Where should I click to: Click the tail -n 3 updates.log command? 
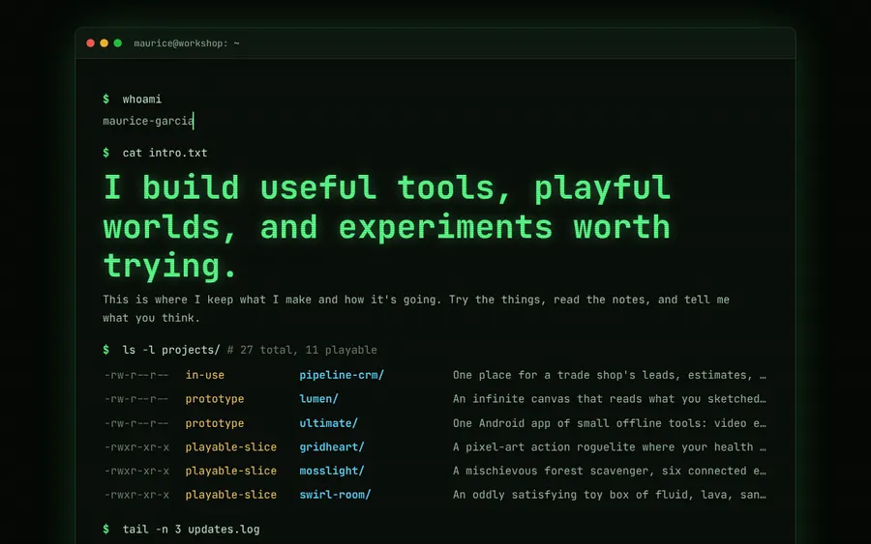point(191,530)
